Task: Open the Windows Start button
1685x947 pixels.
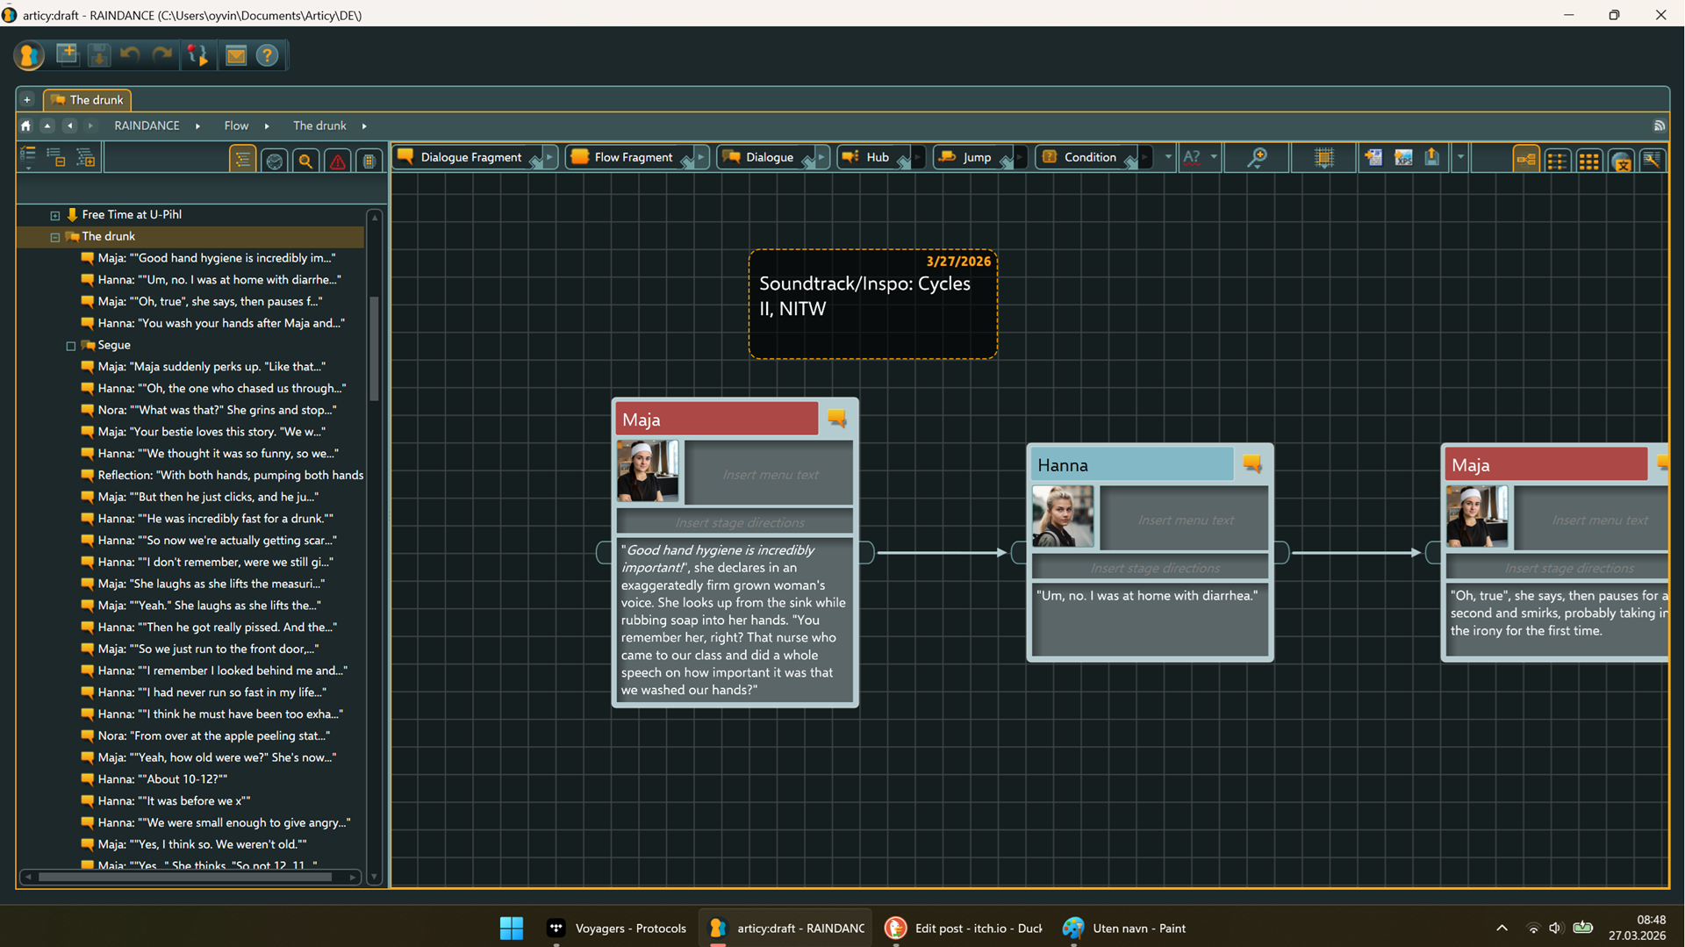Action: tap(511, 928)
